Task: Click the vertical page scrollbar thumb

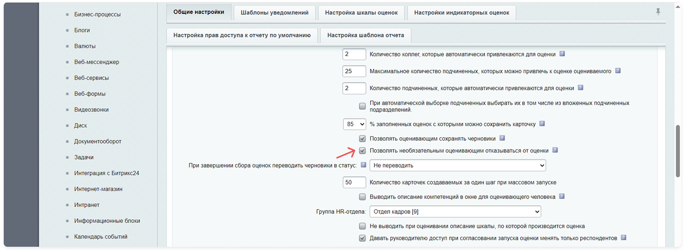Action: (x=678, y=151)
